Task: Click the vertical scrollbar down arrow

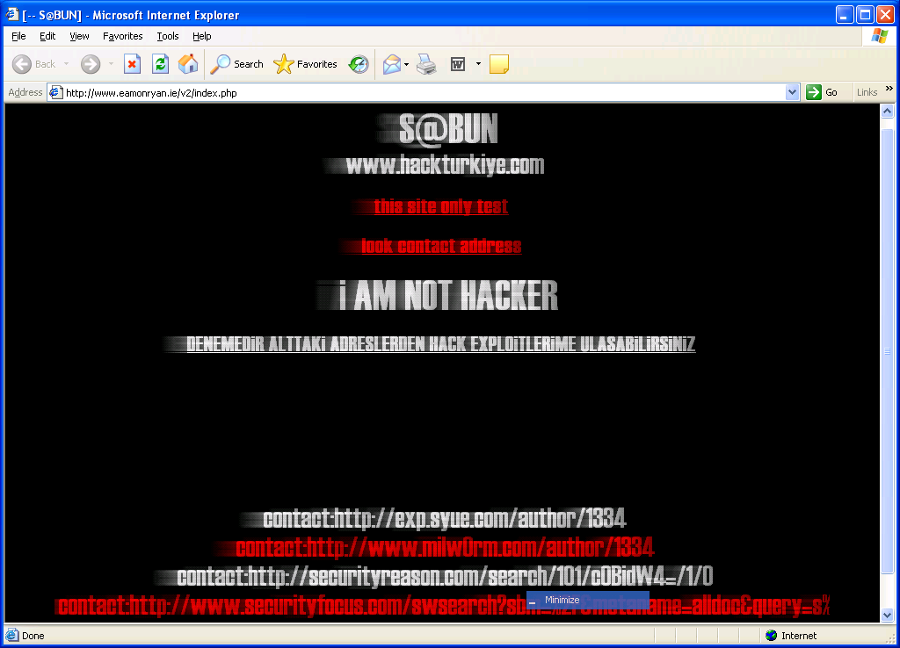Action: [888, 615]
